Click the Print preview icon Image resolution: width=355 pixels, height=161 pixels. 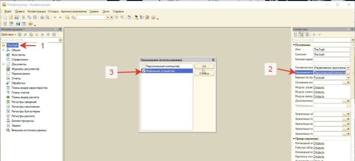pyautogui.click(x=48, y=17)
